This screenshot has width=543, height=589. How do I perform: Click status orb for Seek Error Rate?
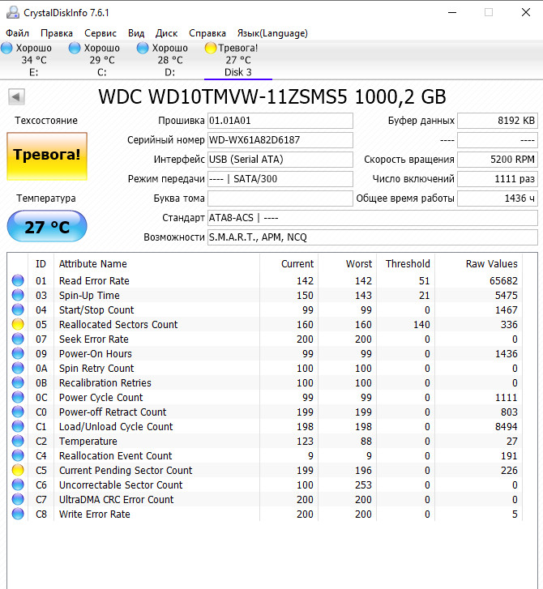[x=18, y=339]
